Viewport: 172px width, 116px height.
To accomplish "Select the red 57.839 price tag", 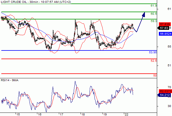I will (x=165, y=24).
